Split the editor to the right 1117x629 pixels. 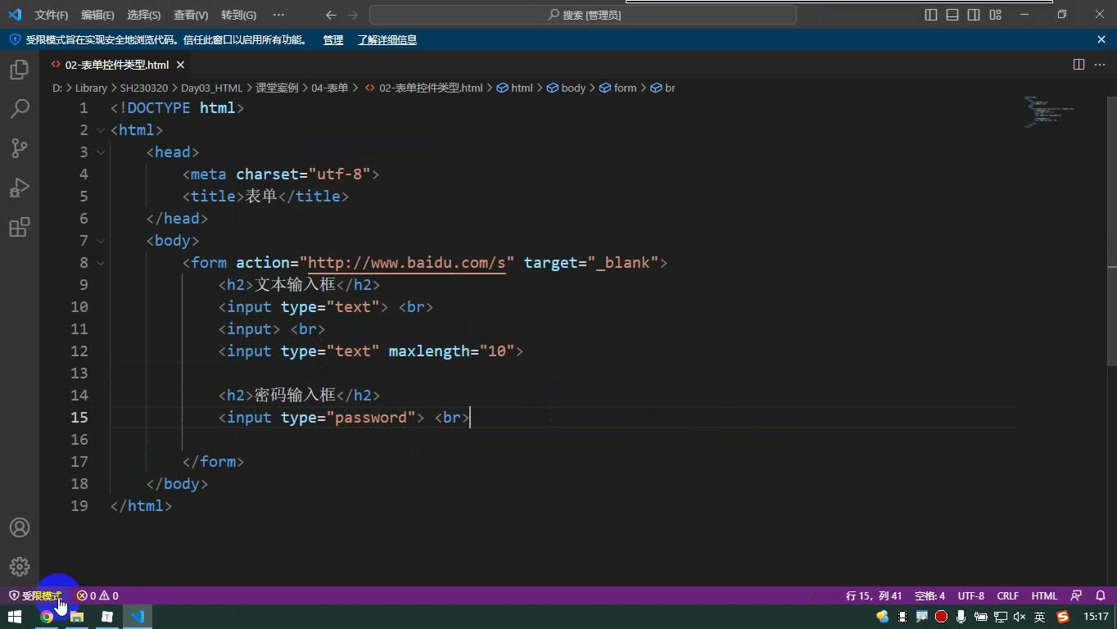pos(1079,65)
